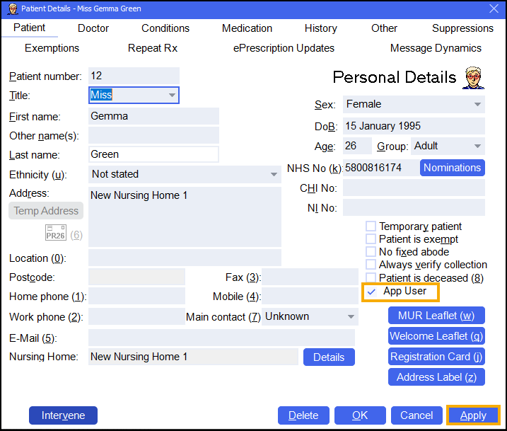Click into the Last name field
This screenshot has height=431, width=507.
coord(153,154)
